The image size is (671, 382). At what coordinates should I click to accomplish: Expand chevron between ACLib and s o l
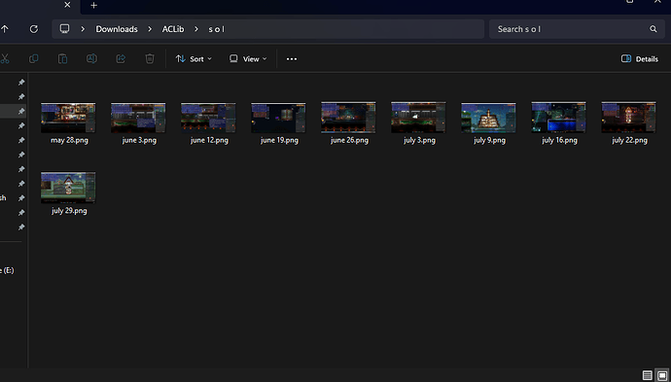196,29
